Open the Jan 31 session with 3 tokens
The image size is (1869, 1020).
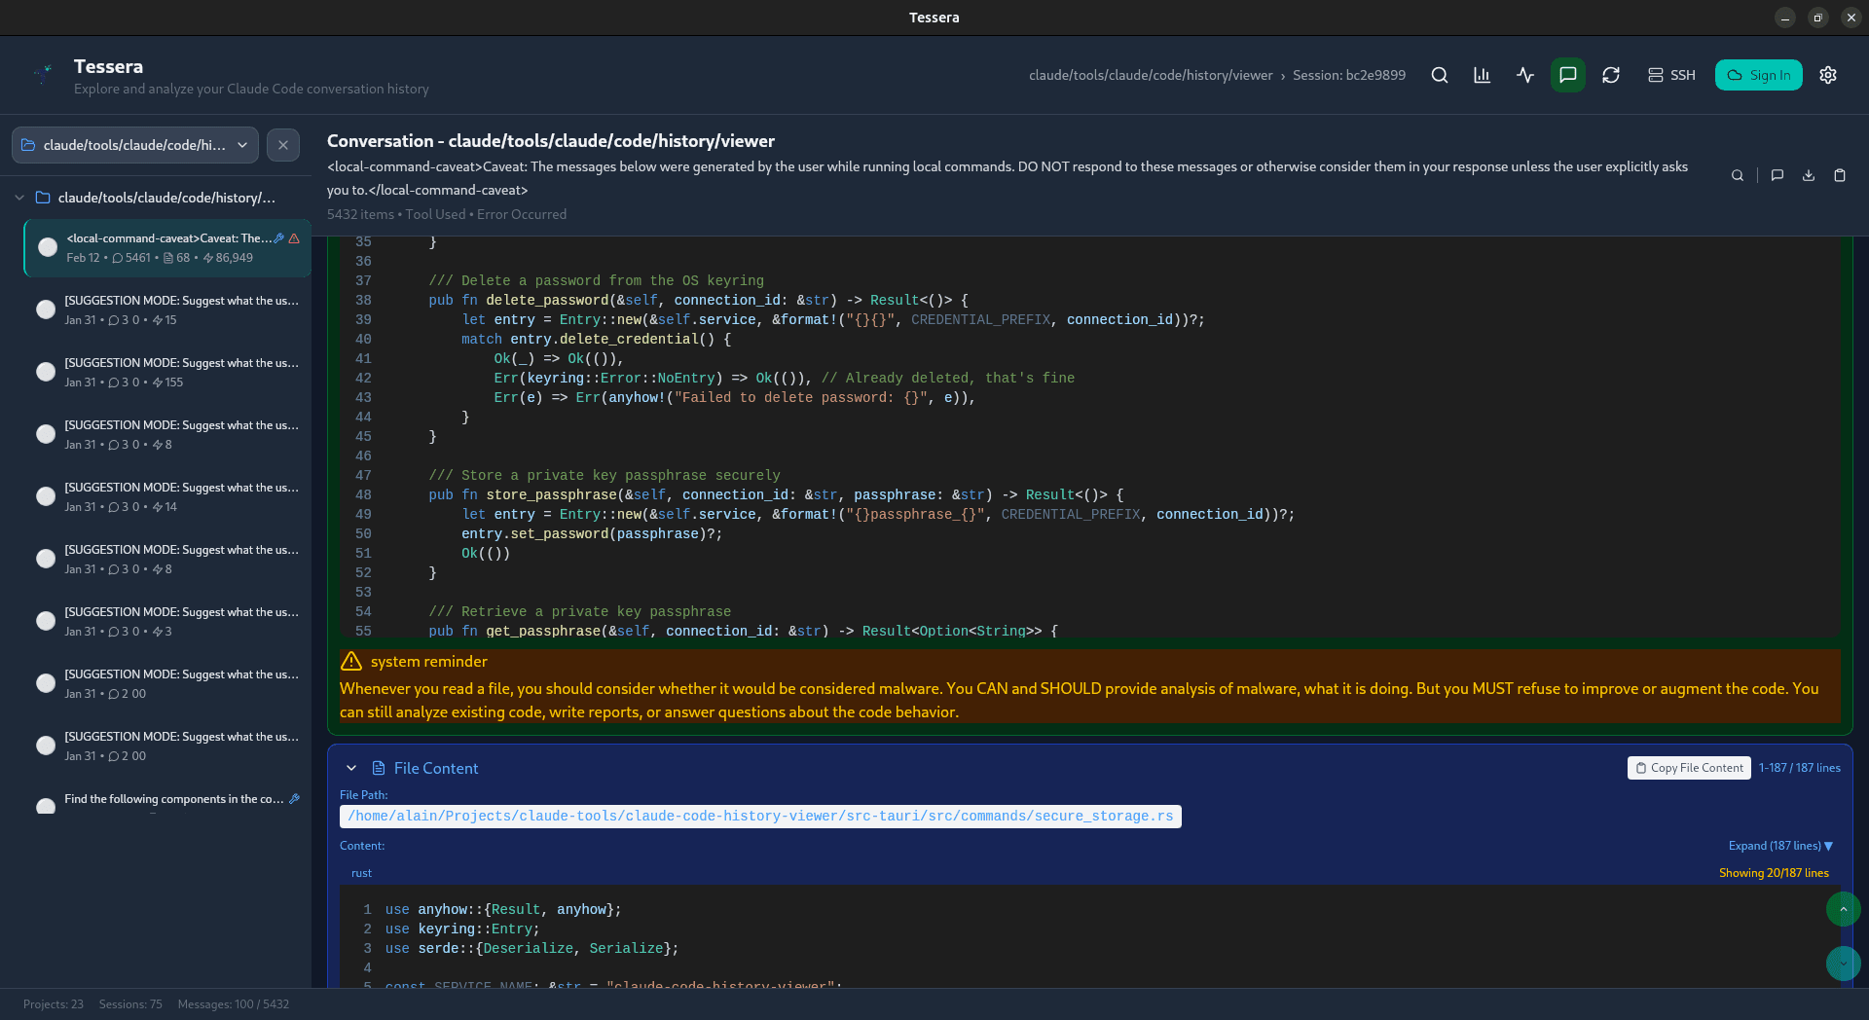pyautogui.click(x=167, y=621)
